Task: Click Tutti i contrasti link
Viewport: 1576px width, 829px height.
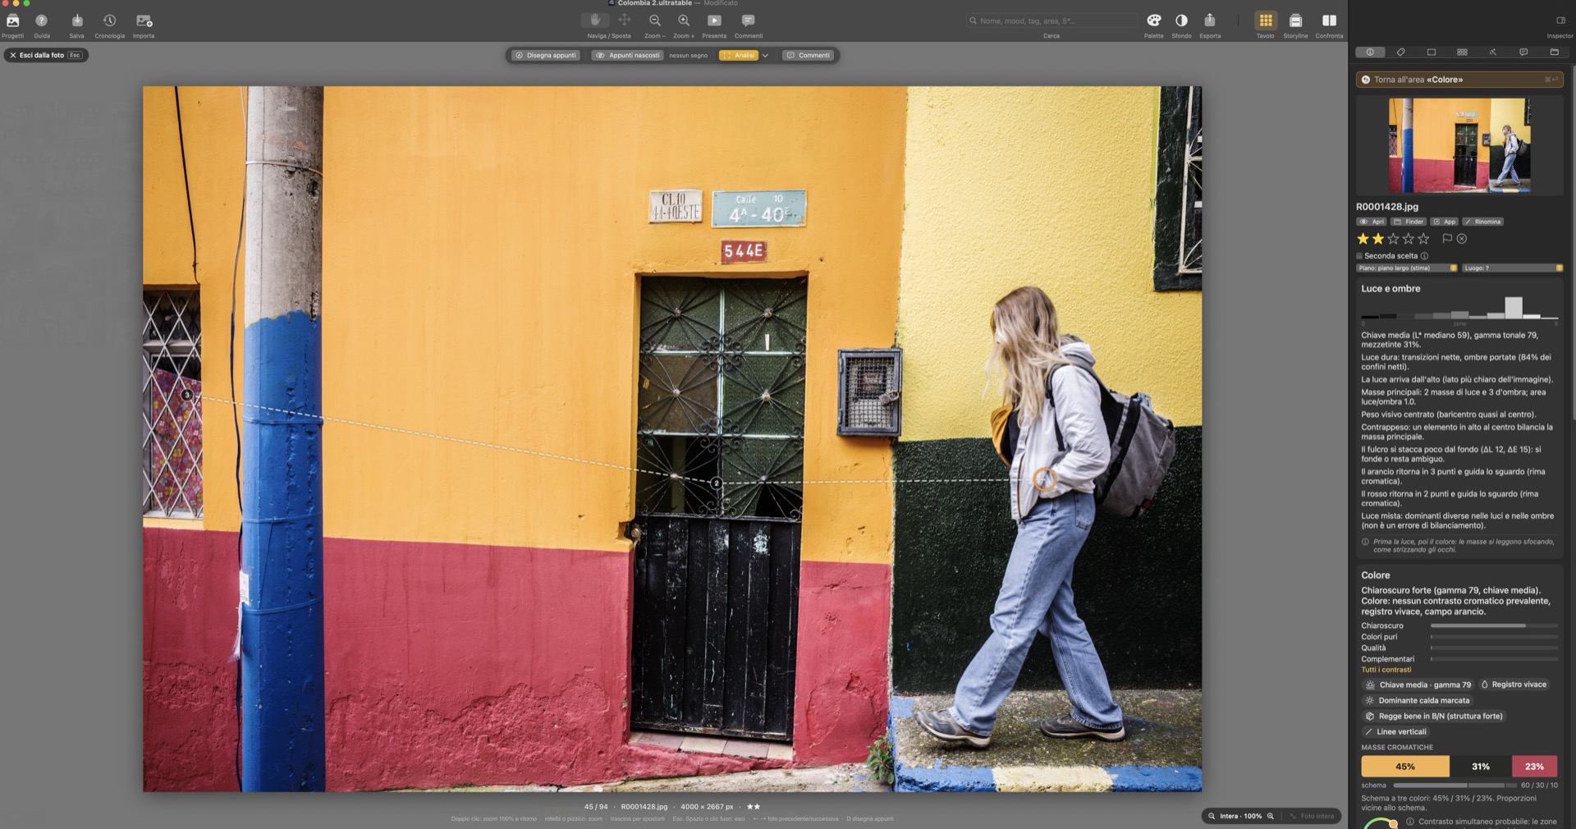Action: pos(1386,670)
